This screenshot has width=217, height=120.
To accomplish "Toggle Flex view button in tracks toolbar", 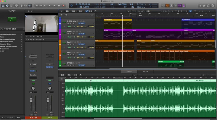I will pyautogui.click(x=91, y=11).
